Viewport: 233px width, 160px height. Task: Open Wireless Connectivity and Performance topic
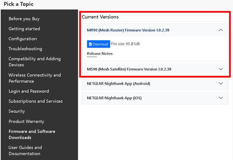tap(35, 78)
